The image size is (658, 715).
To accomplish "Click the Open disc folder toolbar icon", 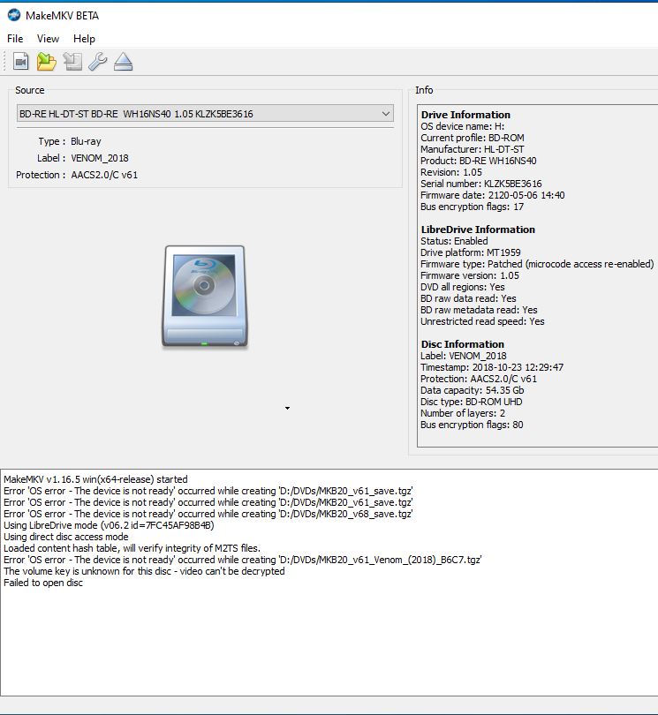I will (46, 62).
